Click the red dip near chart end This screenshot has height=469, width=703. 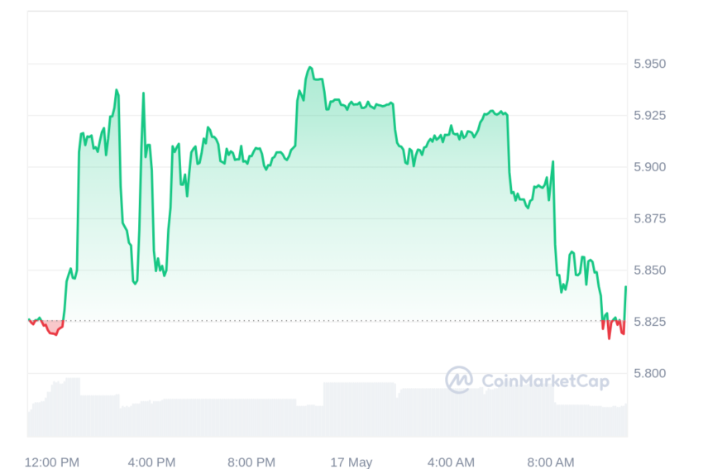tap(613, 329)
